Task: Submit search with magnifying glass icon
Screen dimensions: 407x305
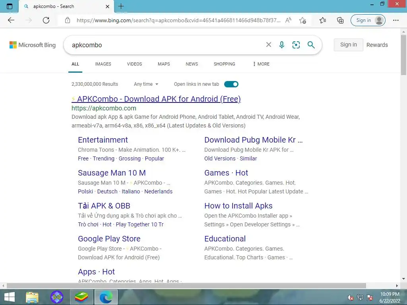Action: 311,45
